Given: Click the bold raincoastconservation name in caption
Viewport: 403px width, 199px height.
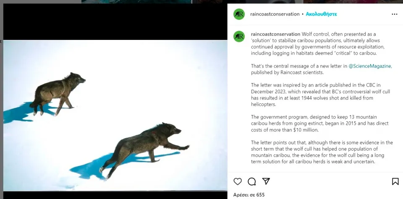Looking at the screenshot, I should (x=275, y=34).
